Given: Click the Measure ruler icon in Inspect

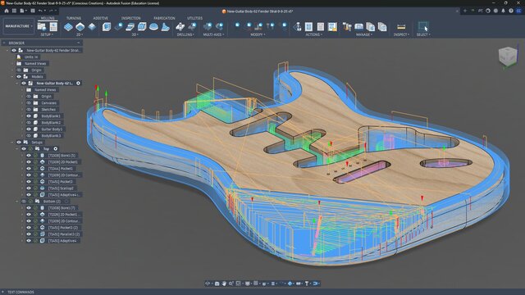Looking at the screenshot, I should [401, 27].
